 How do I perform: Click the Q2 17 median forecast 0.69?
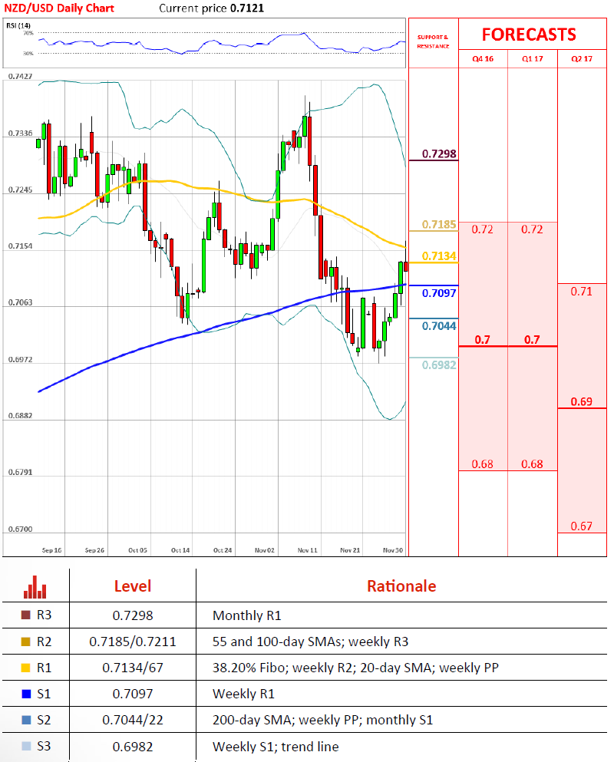(x=582, y=402)
